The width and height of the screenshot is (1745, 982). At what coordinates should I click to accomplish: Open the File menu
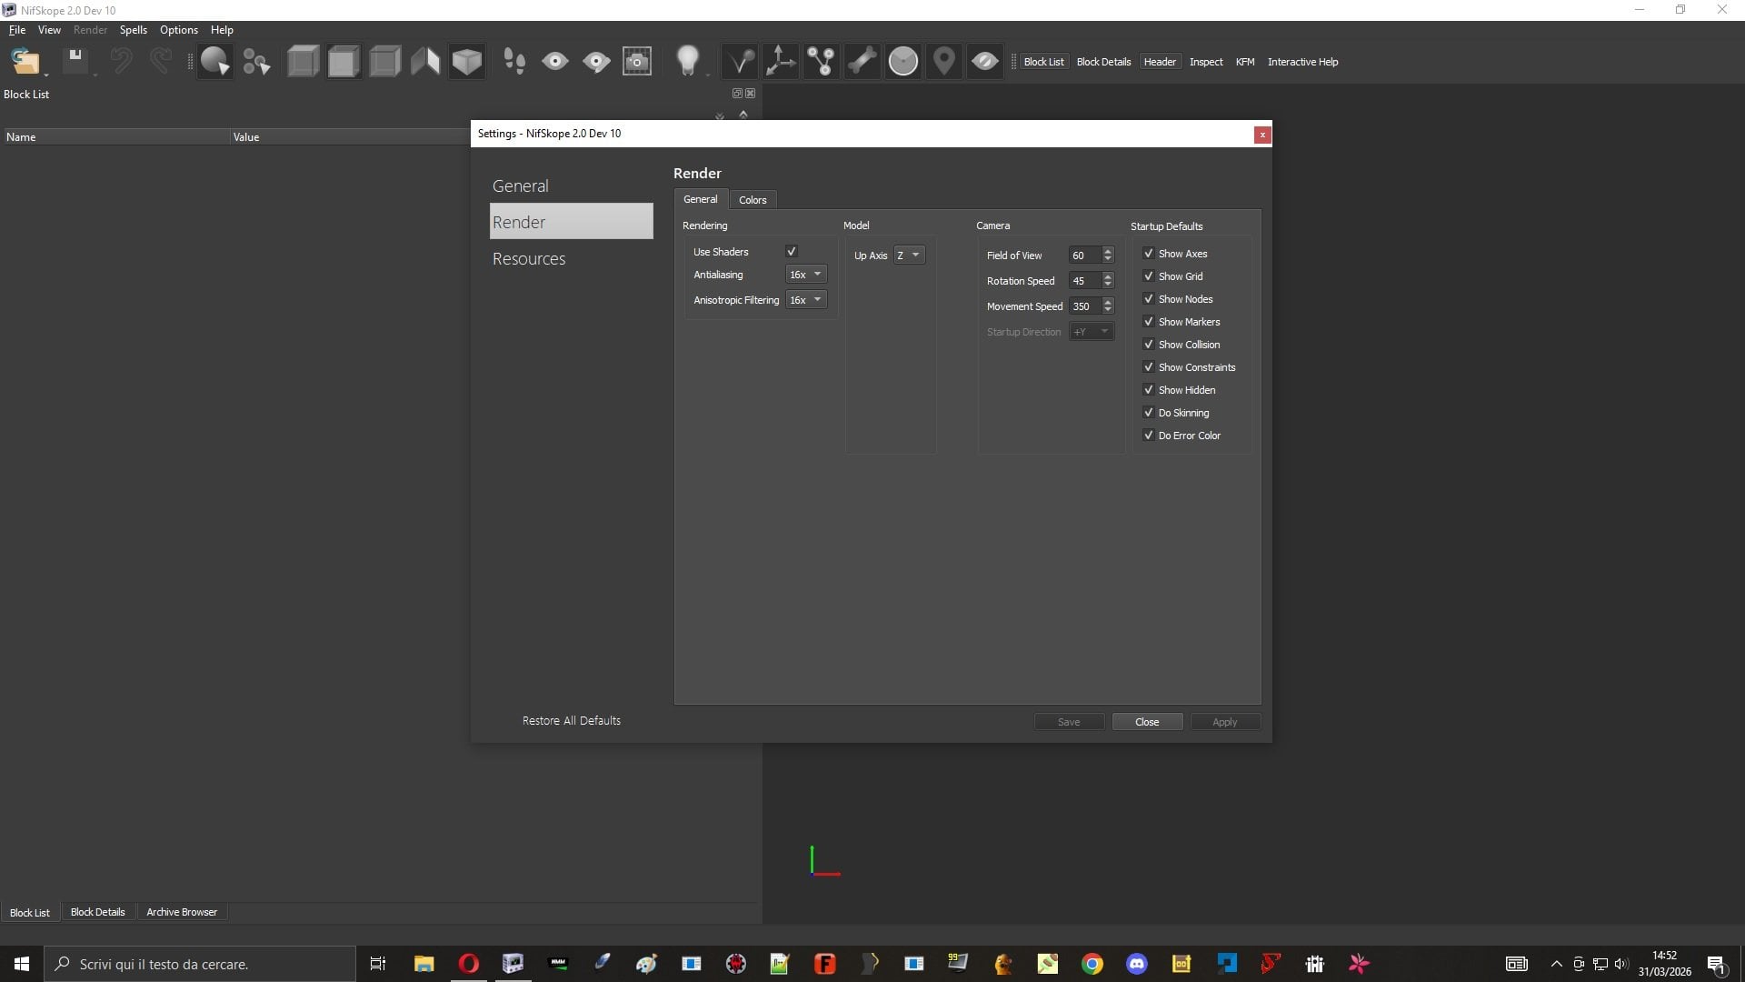[17, 30]
